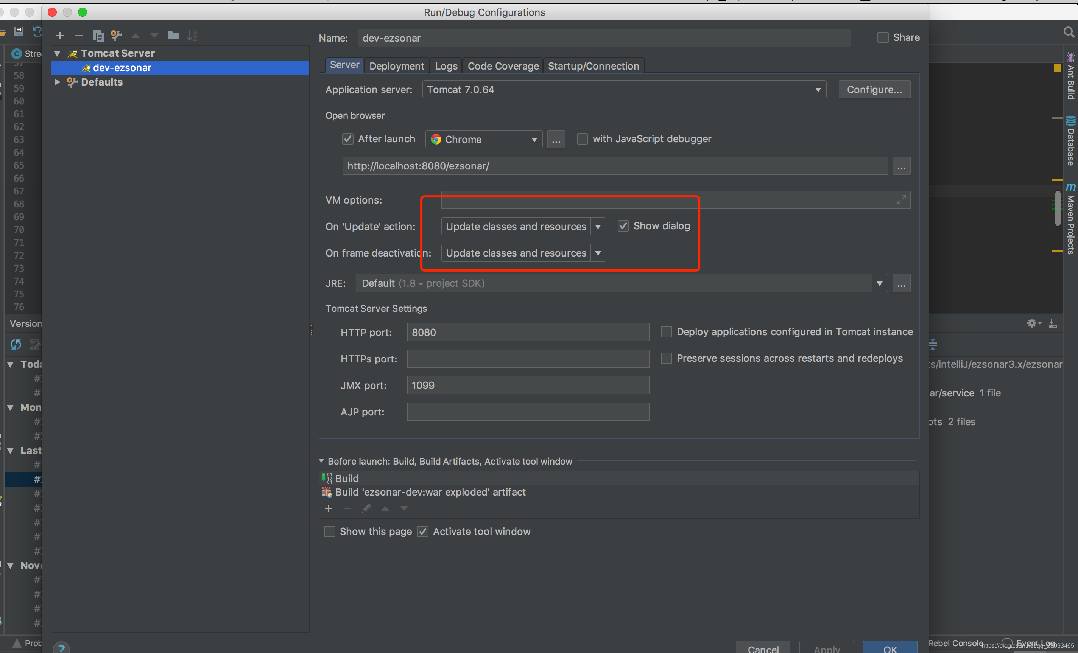Screen dimensions: 1078x653
Task: Edit the selected before launch task
Action: [x=366, y=508]
